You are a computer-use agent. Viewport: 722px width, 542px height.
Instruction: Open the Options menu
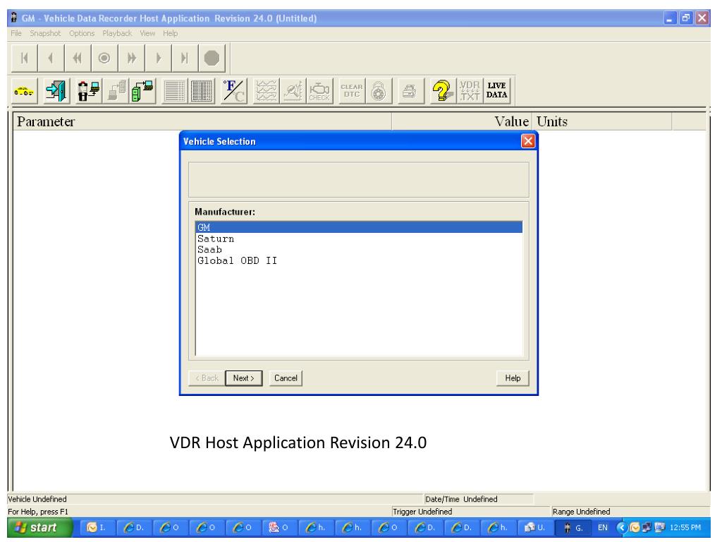point(82,33)
